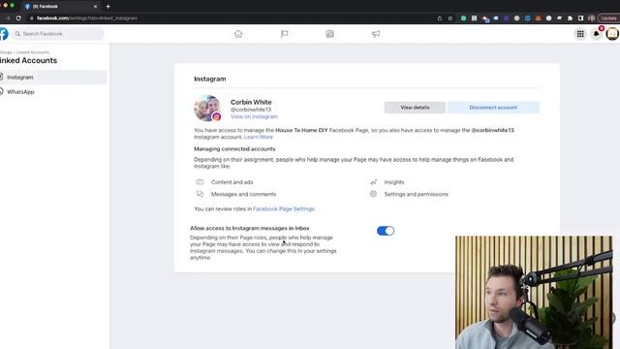Open the Pages flag icon
Viewport: 620px width, 349px height.
pyautogui.click(x=284, y=34)
